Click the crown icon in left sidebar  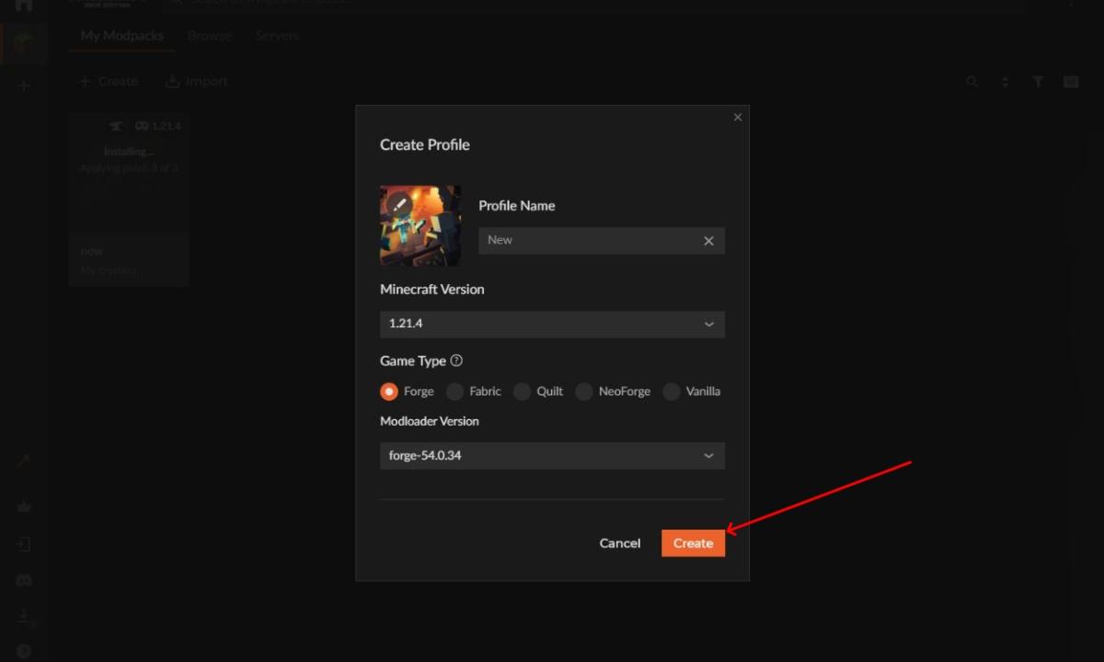[x=24, y=507]
